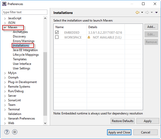Open the help question mark icon

7,132
